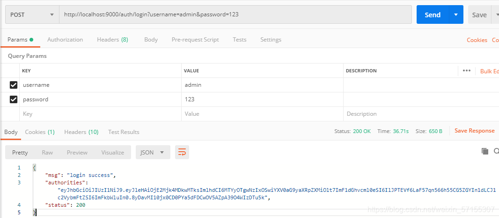
Task: Click the 36.71s response time
Action: [x=401, y=131]
